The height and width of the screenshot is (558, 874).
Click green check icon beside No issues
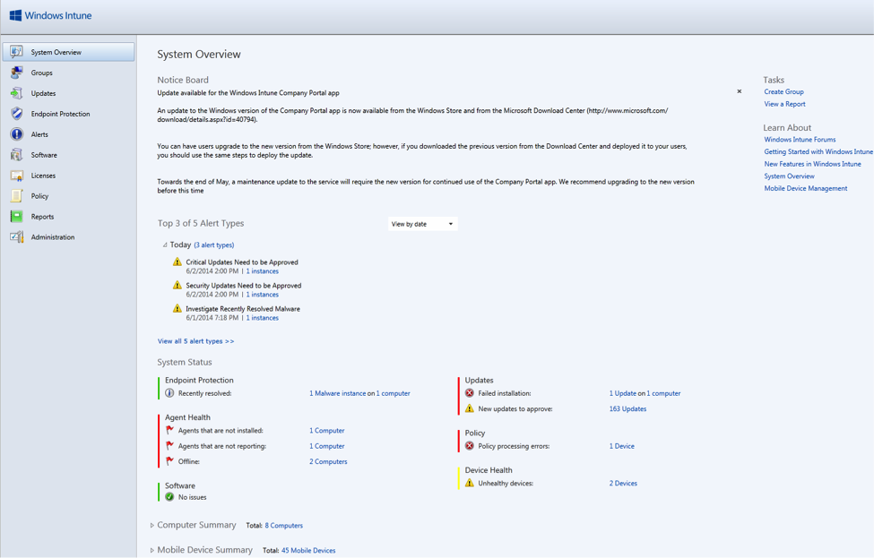tap(169, 497)
